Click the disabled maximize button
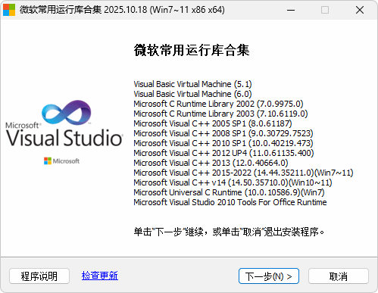Viewport: 378px width, 293px height. [x=325, y=10]
